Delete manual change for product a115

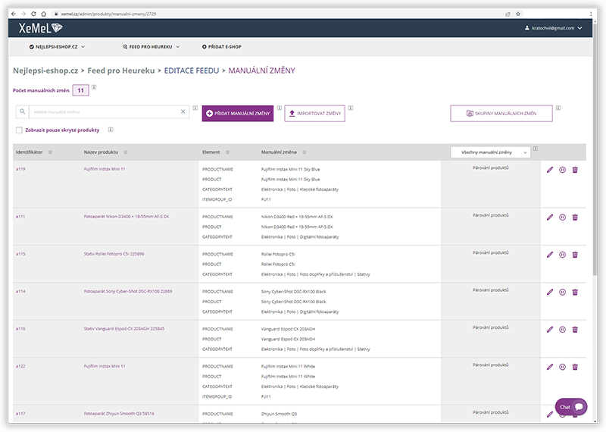pos(575,255)
